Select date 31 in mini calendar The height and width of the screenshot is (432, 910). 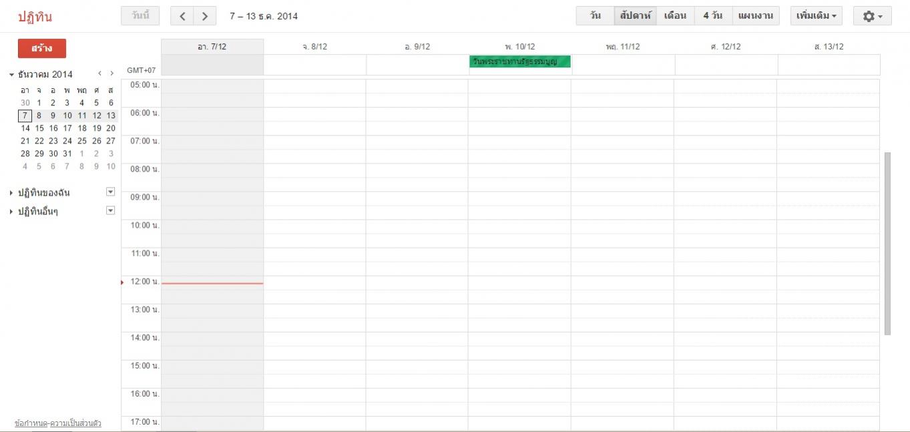(67, 154)
